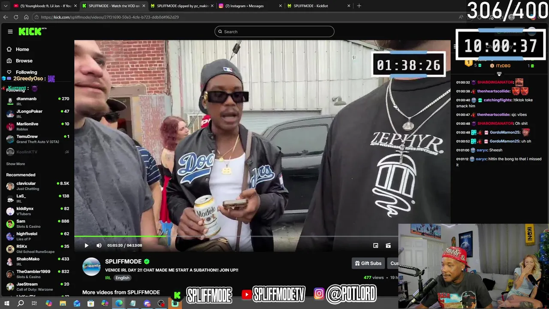Open JLongoPoker channel

[x=38, y=114]
